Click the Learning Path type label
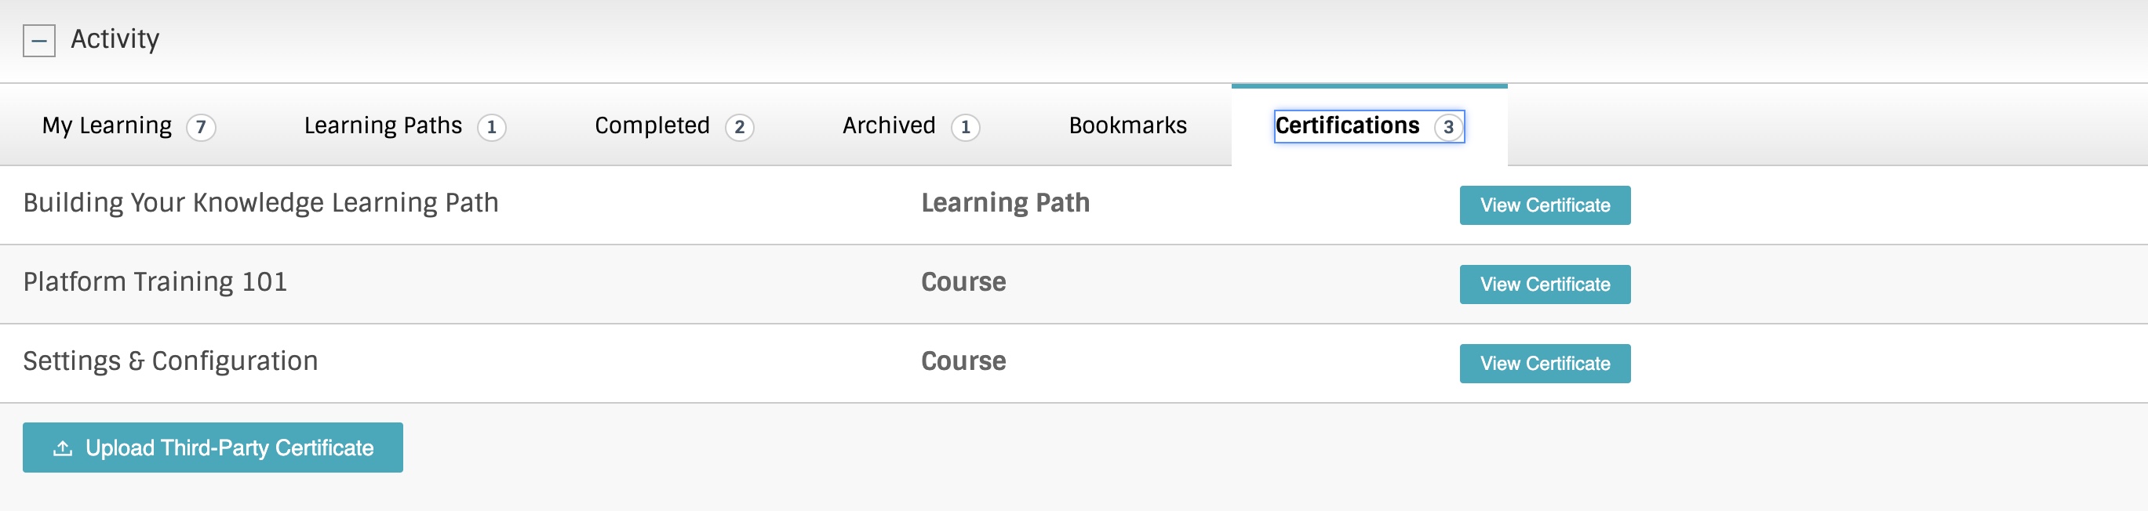This screenshot has width=2148, height=511. click(x=1006, y=204)
